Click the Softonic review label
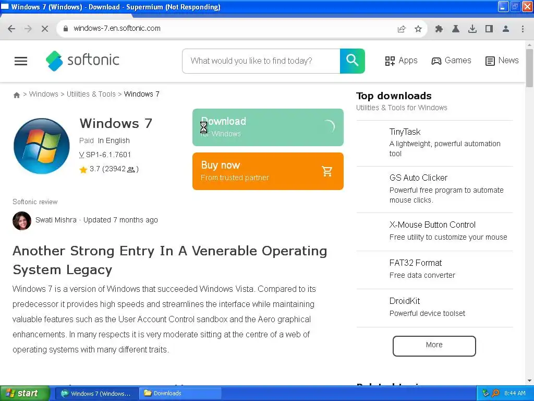Image resolution: width=534 pixels, height=401 pixels. [x=35, y=202]
